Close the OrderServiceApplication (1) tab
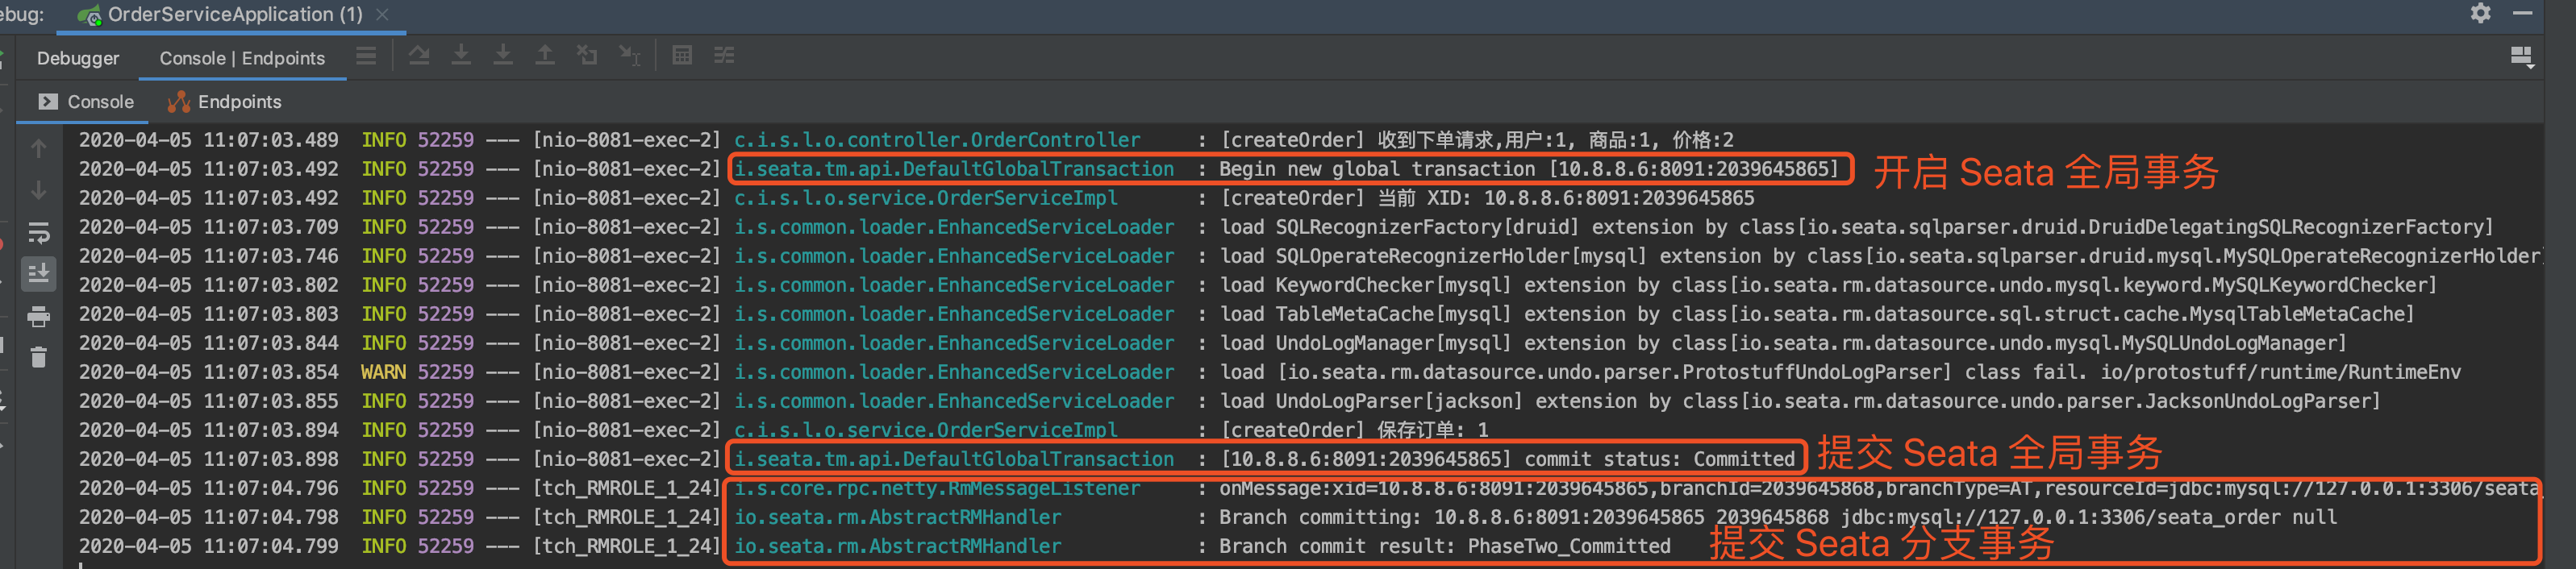Viewport: 2576px width, 569px height. click(382, 15)
